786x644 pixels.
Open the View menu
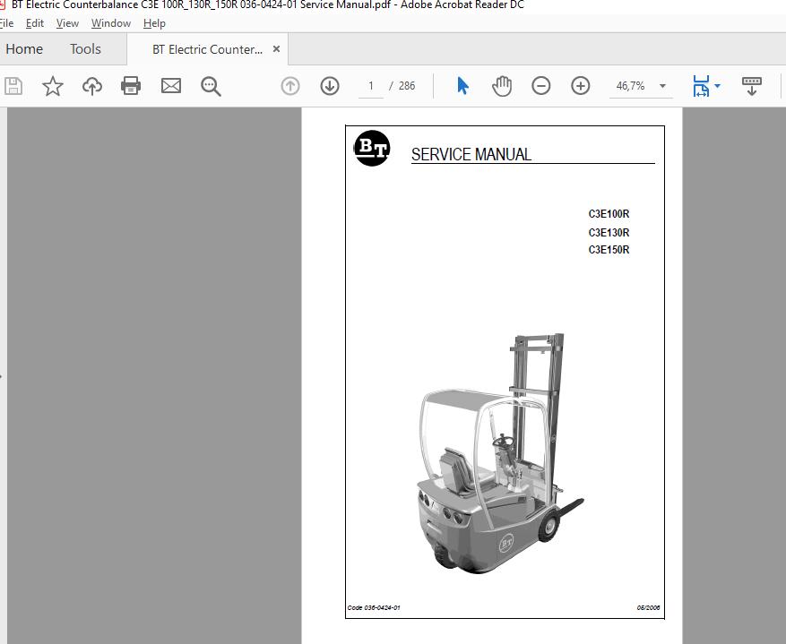click(x=67, y=23)
